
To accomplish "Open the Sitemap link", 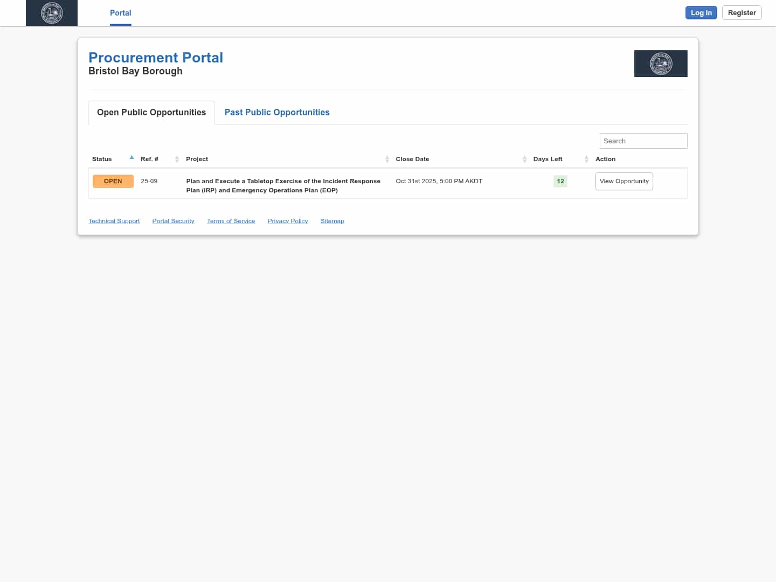I will [x=332, y=221].
